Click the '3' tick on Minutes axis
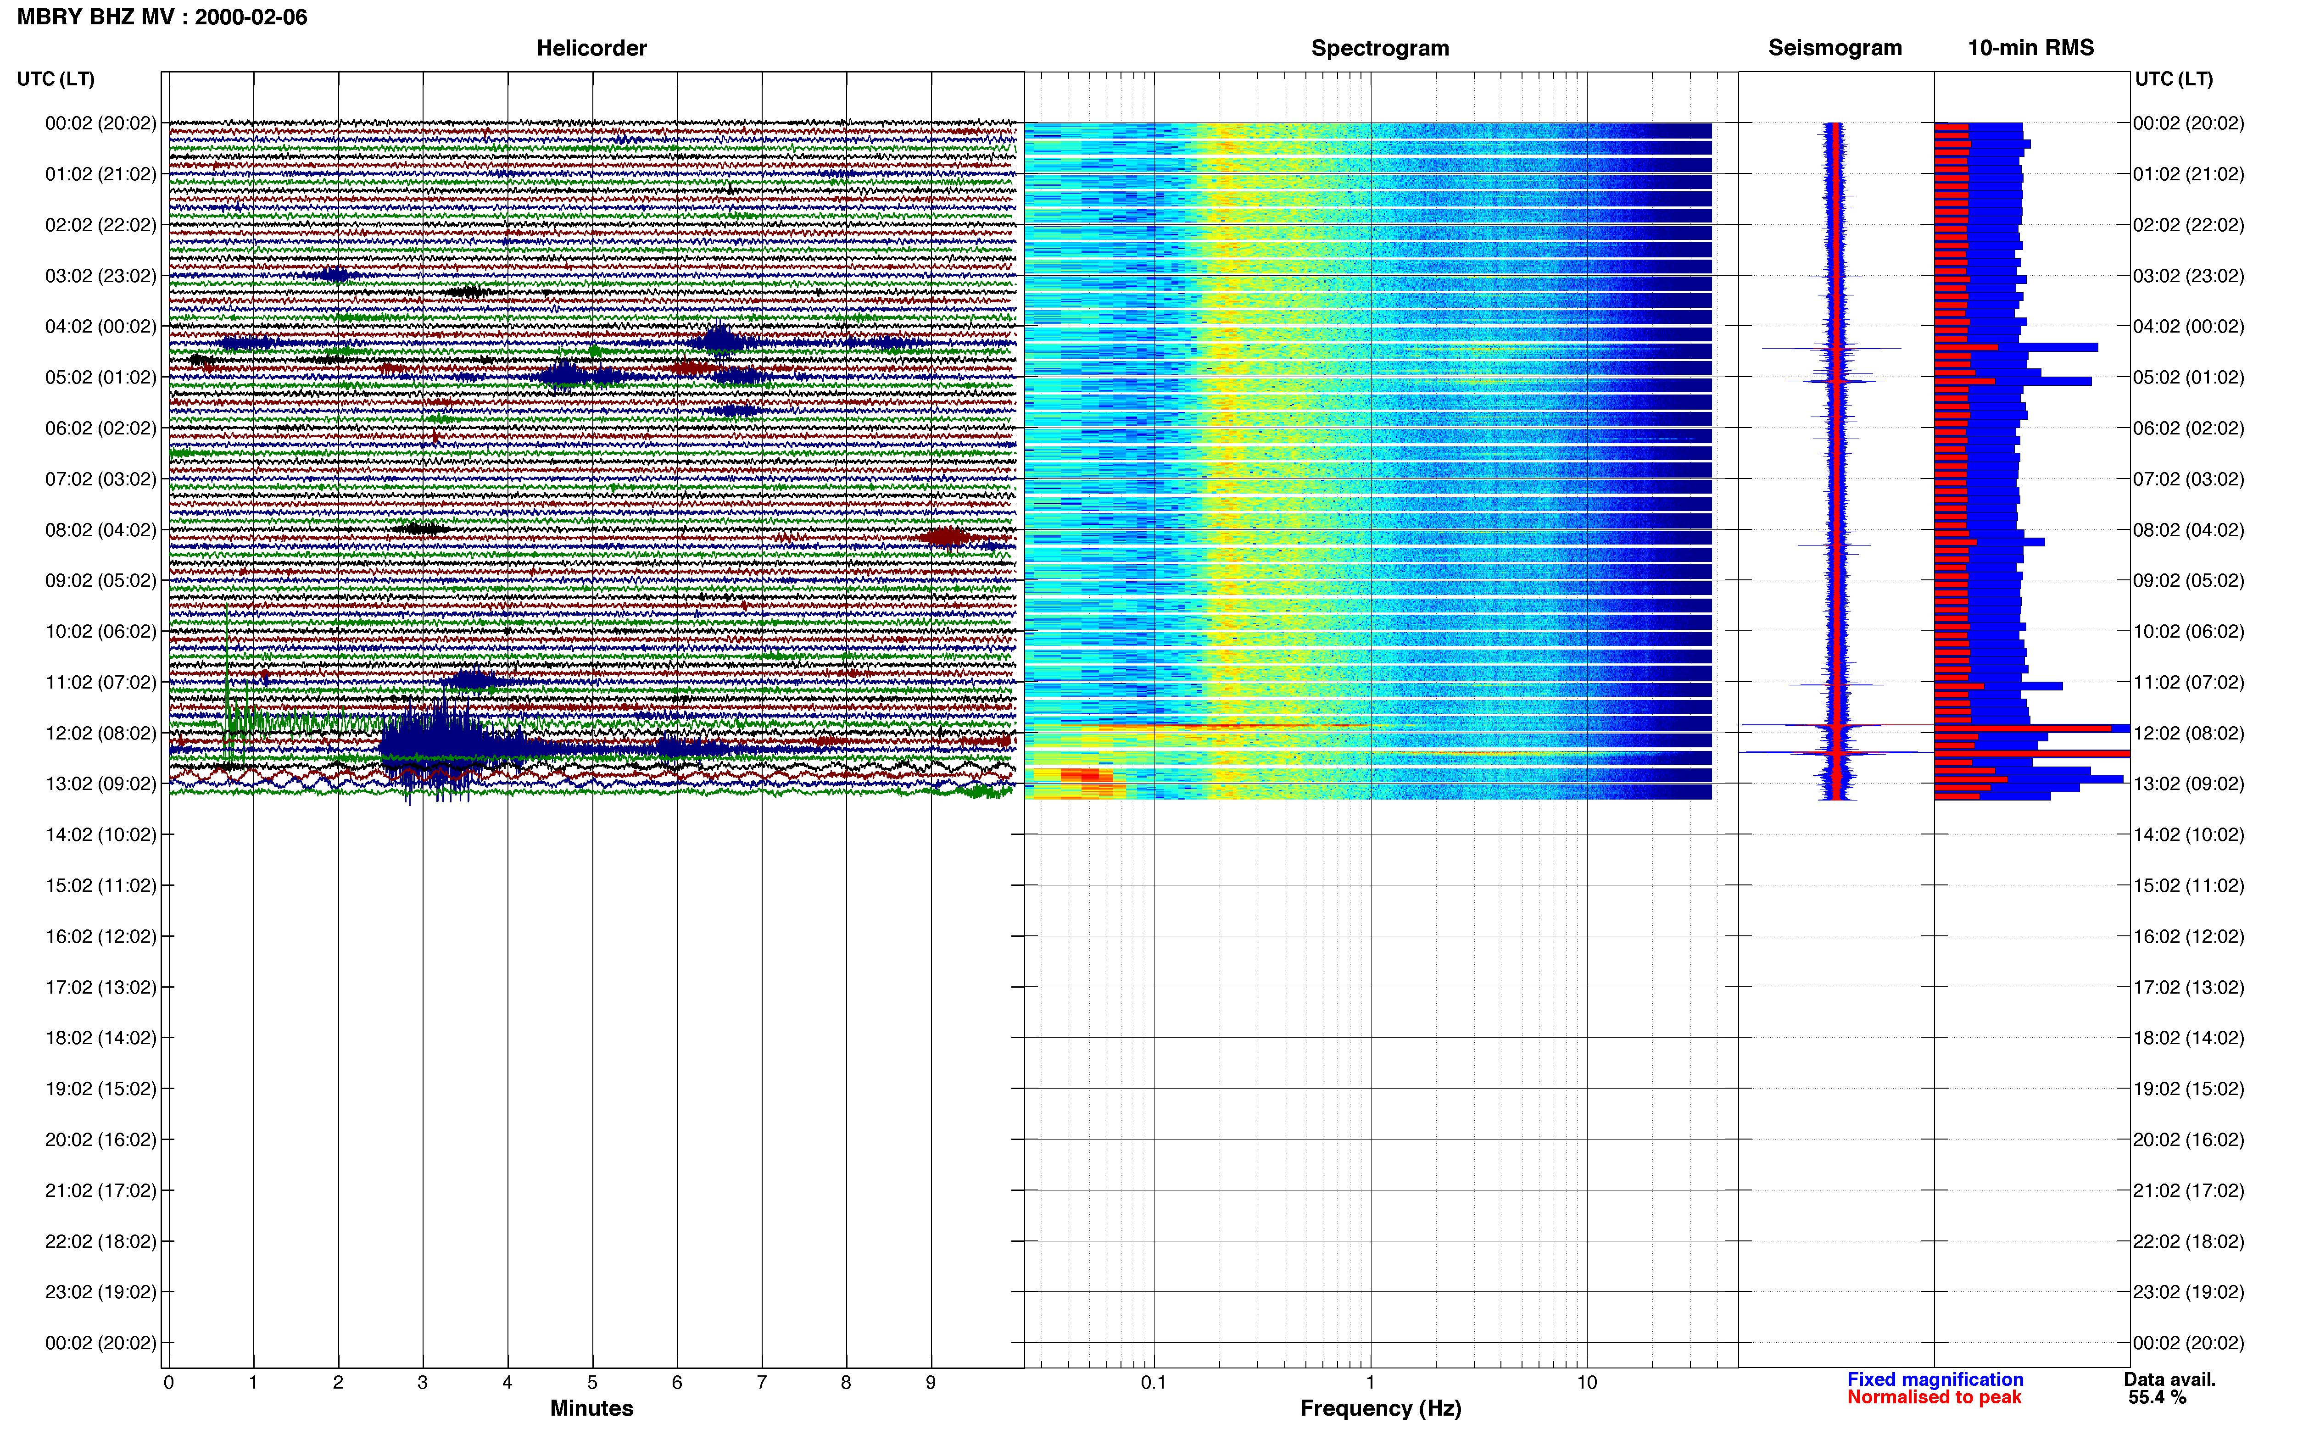2303x1440 pixels. (423, 1383)
